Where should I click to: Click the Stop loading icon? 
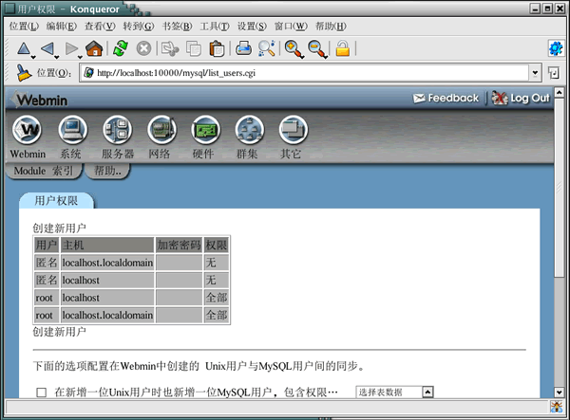pyautogui.click(x=144, y=48)
